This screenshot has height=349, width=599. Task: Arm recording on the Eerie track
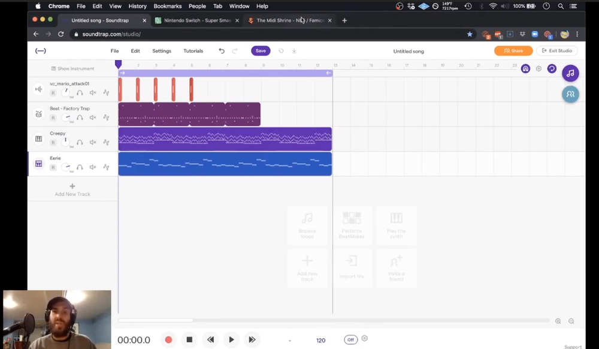pyautogui.click(x=53, y=167)
